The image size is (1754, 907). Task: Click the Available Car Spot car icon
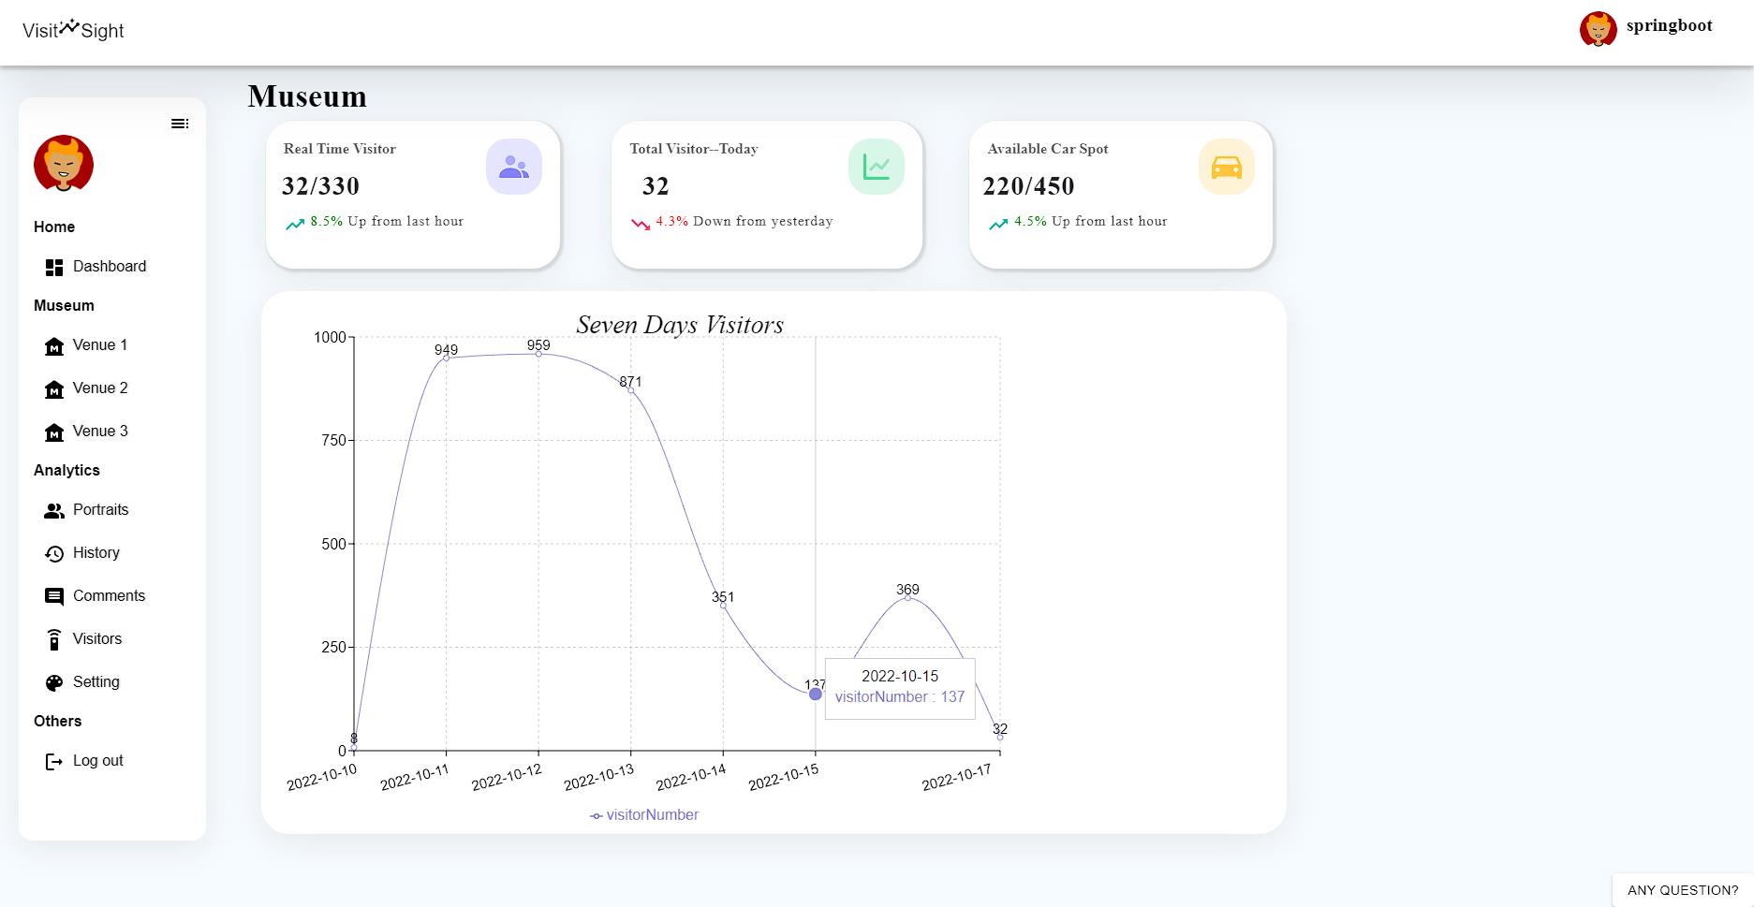[1227, 166]
